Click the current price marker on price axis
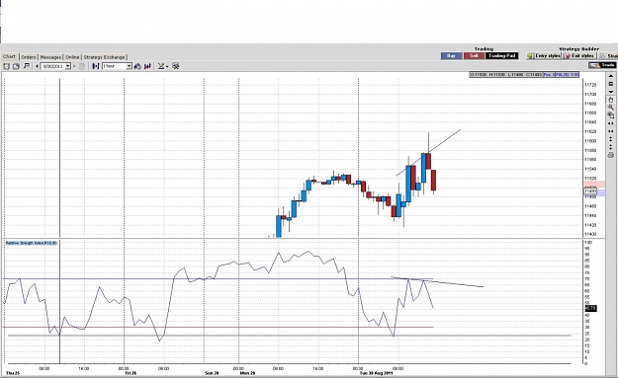This screenshot has height=378, width=618. 590,191
